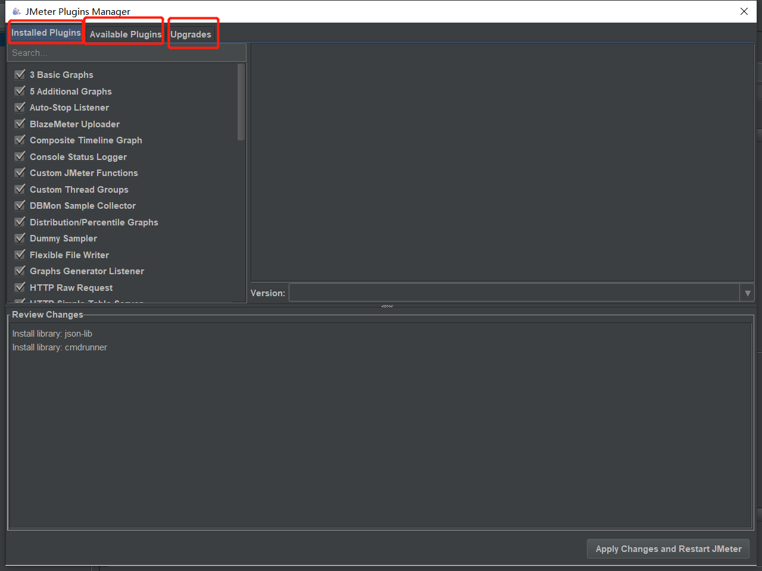The width and height of the screenshot is (762, 571).
Task: Click the plugin list vertical scrollbar
Action: point(241,102)
